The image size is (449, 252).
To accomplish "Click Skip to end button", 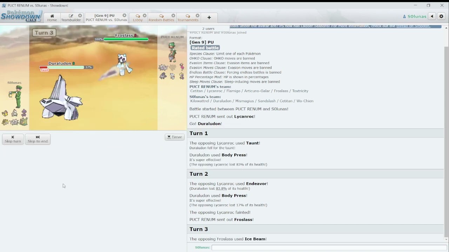I will tap(38, 139).
